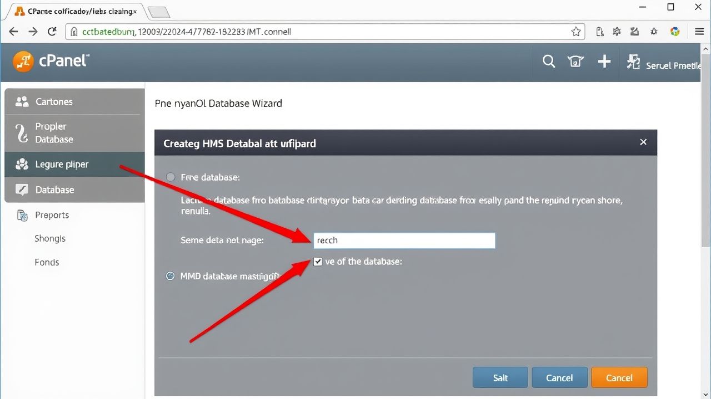Select the MMD database mastiigdif option
The image size is (711, 399).
click(171, 275)
